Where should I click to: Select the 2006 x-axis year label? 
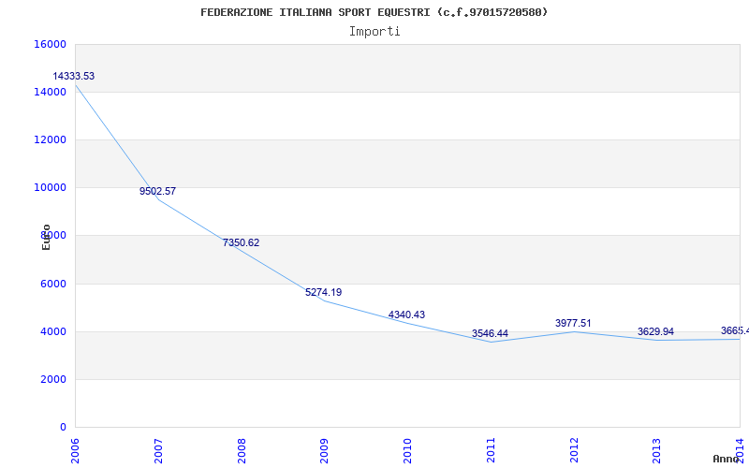coord(76,448)
